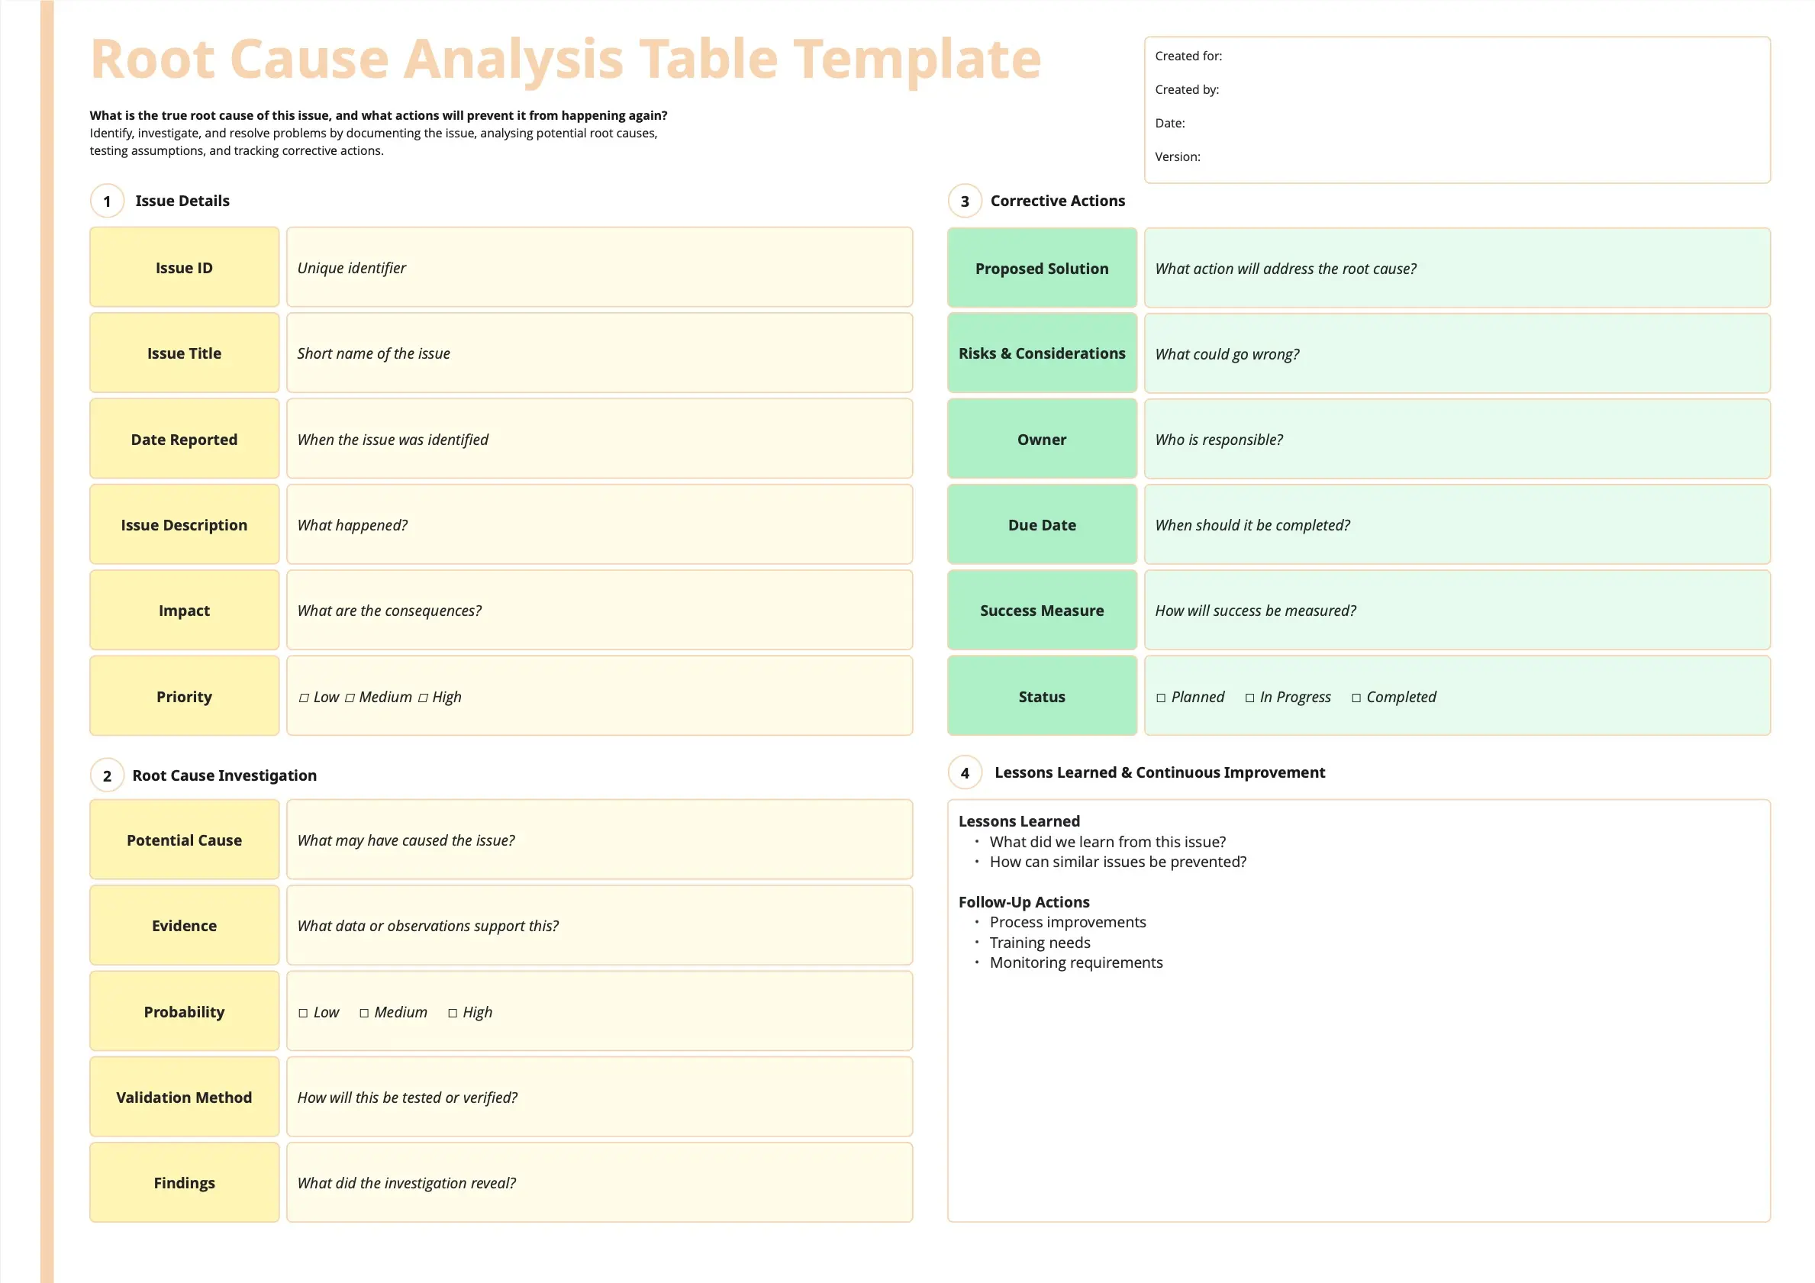Image resolution: width=1815 pixels, height=1283 pixels.
Task: Click 'What did the investigation reveal?' field
Action: click(600, 1182)
